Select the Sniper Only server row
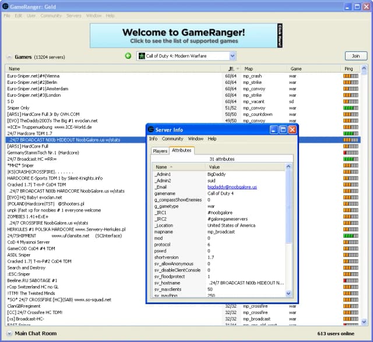Screen dimensions: 373x342 tap(183, 108)
